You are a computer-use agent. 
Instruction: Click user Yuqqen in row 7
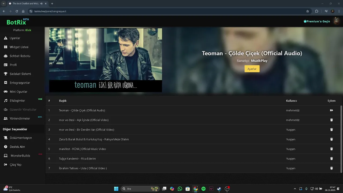pos(290,168)
